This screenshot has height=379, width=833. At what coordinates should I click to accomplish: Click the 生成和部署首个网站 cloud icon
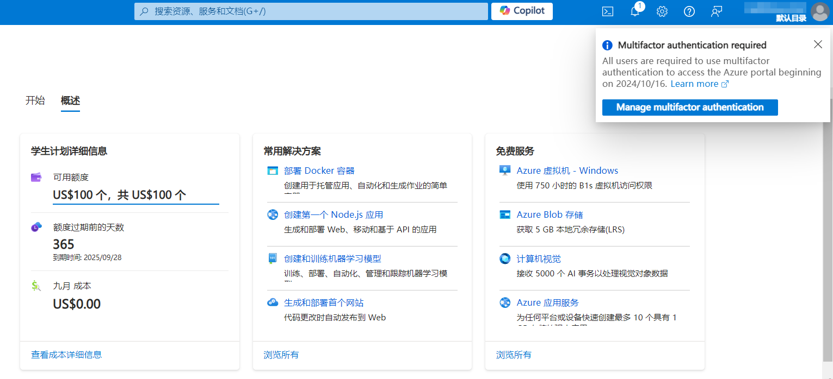(273, 302)
